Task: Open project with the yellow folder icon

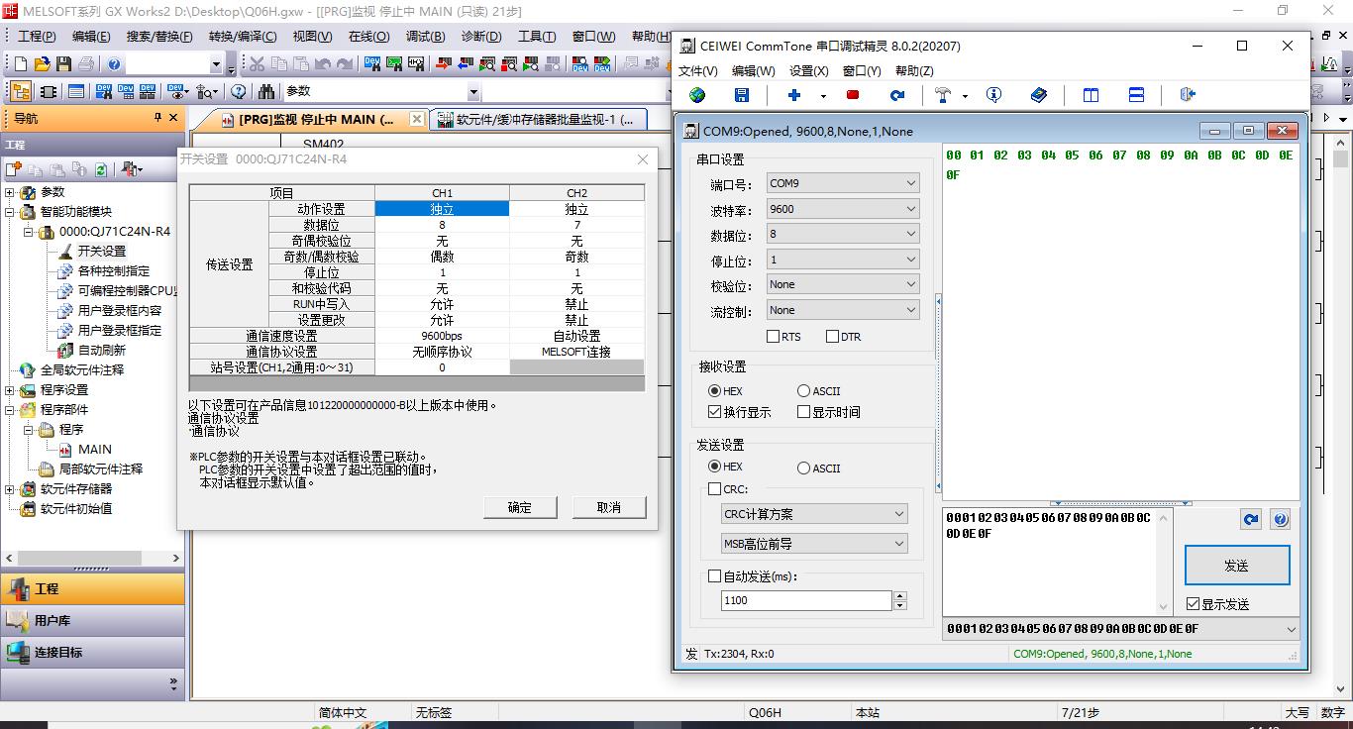Action: click(x=42, y=64)
